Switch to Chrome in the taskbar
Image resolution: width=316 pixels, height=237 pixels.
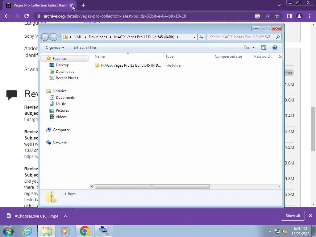pyautogui.click(x=85, y=231)
